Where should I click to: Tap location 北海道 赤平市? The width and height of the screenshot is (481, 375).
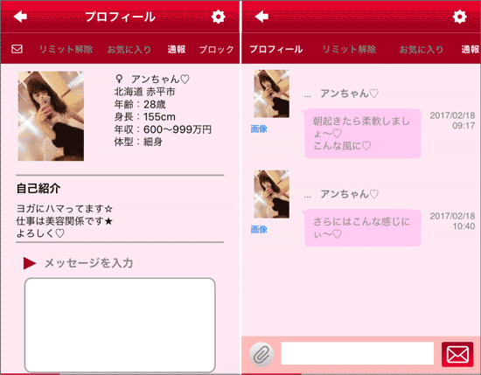(x=145, y=92)
